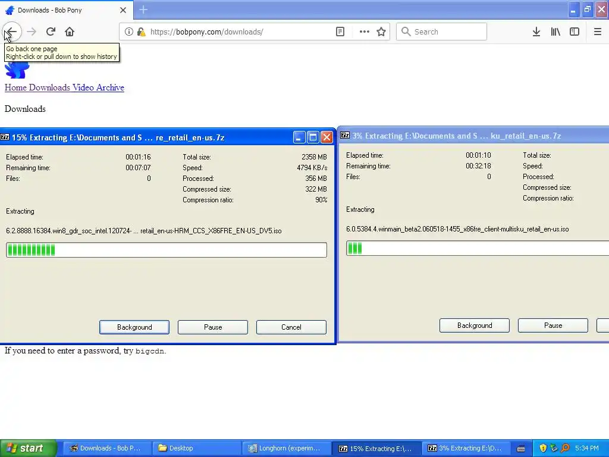
Task: Toggle the sidebar icon in toolbar
Action: [x=575, y=32]
